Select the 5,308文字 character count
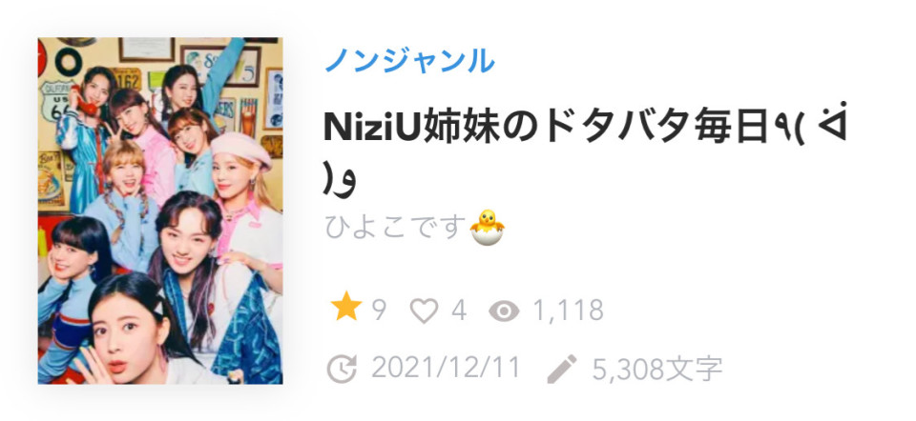916x421 pixels. [657, 368]
